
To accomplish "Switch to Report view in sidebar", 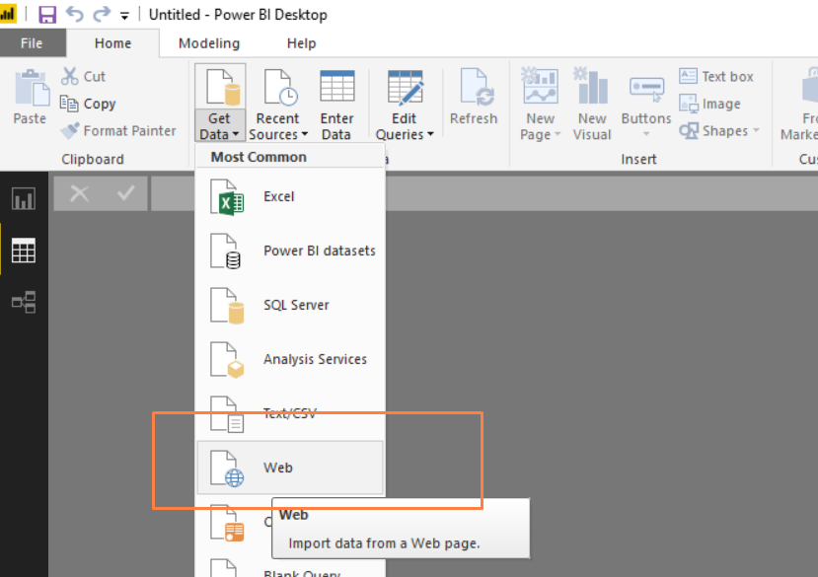I will point(24,199).
